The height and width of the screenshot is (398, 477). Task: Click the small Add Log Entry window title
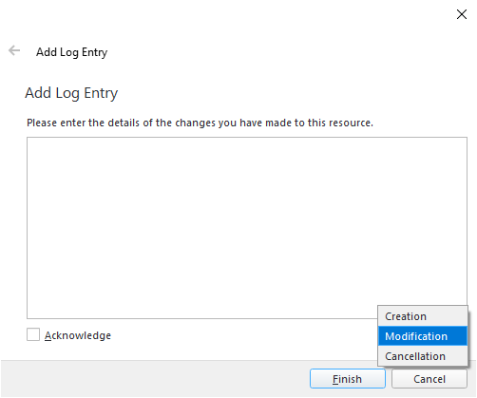(71, 52)
